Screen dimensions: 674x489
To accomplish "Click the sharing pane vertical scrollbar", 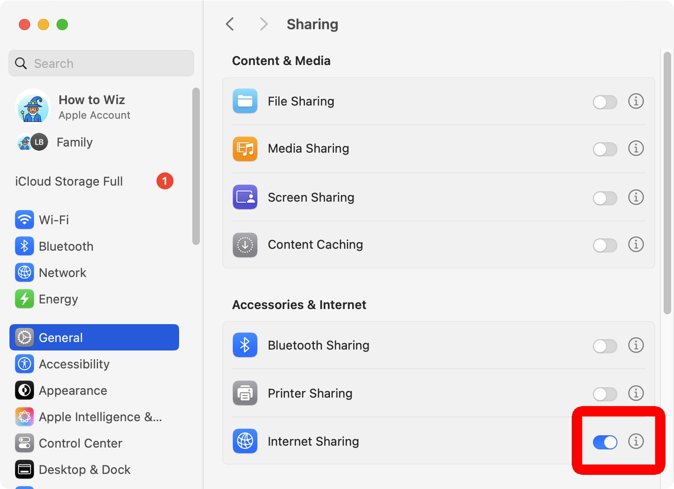I will coord(667,183).
